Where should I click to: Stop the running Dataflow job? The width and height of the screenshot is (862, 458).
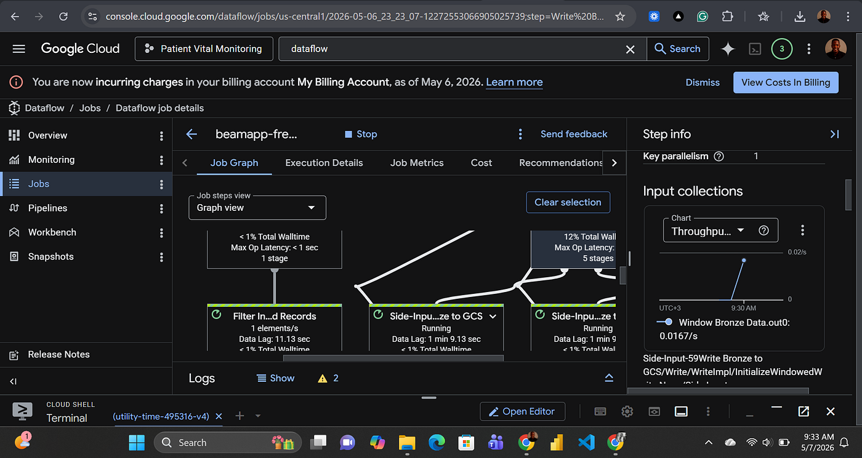(x=360, y=134)
